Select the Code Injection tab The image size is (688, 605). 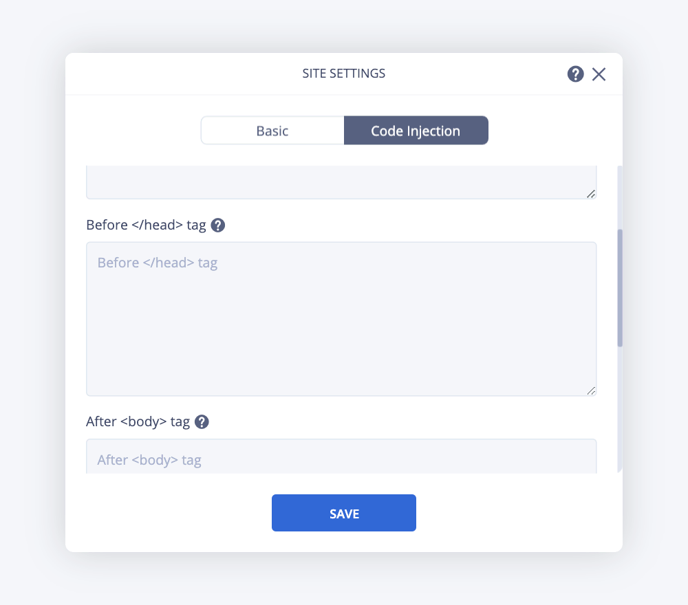coord(416,130)
